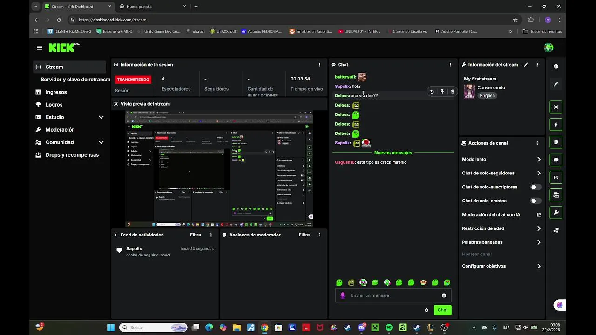Open session information panel three-dot menu

(x=319, y=65)
